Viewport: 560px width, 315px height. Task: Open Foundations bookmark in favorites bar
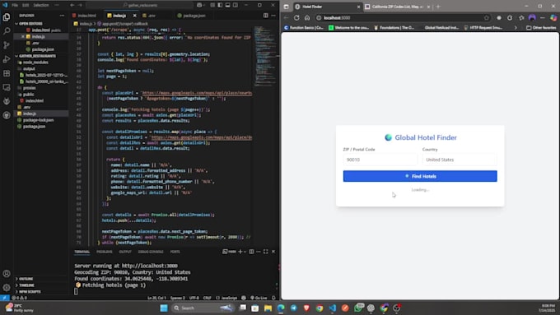394,27
